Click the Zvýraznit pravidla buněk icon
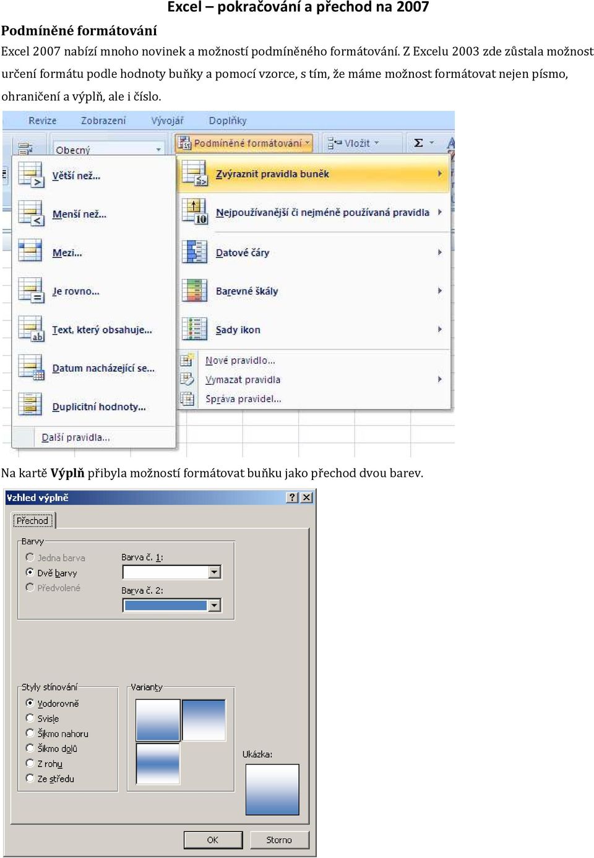Screen dimensions: 594x858 194,173
